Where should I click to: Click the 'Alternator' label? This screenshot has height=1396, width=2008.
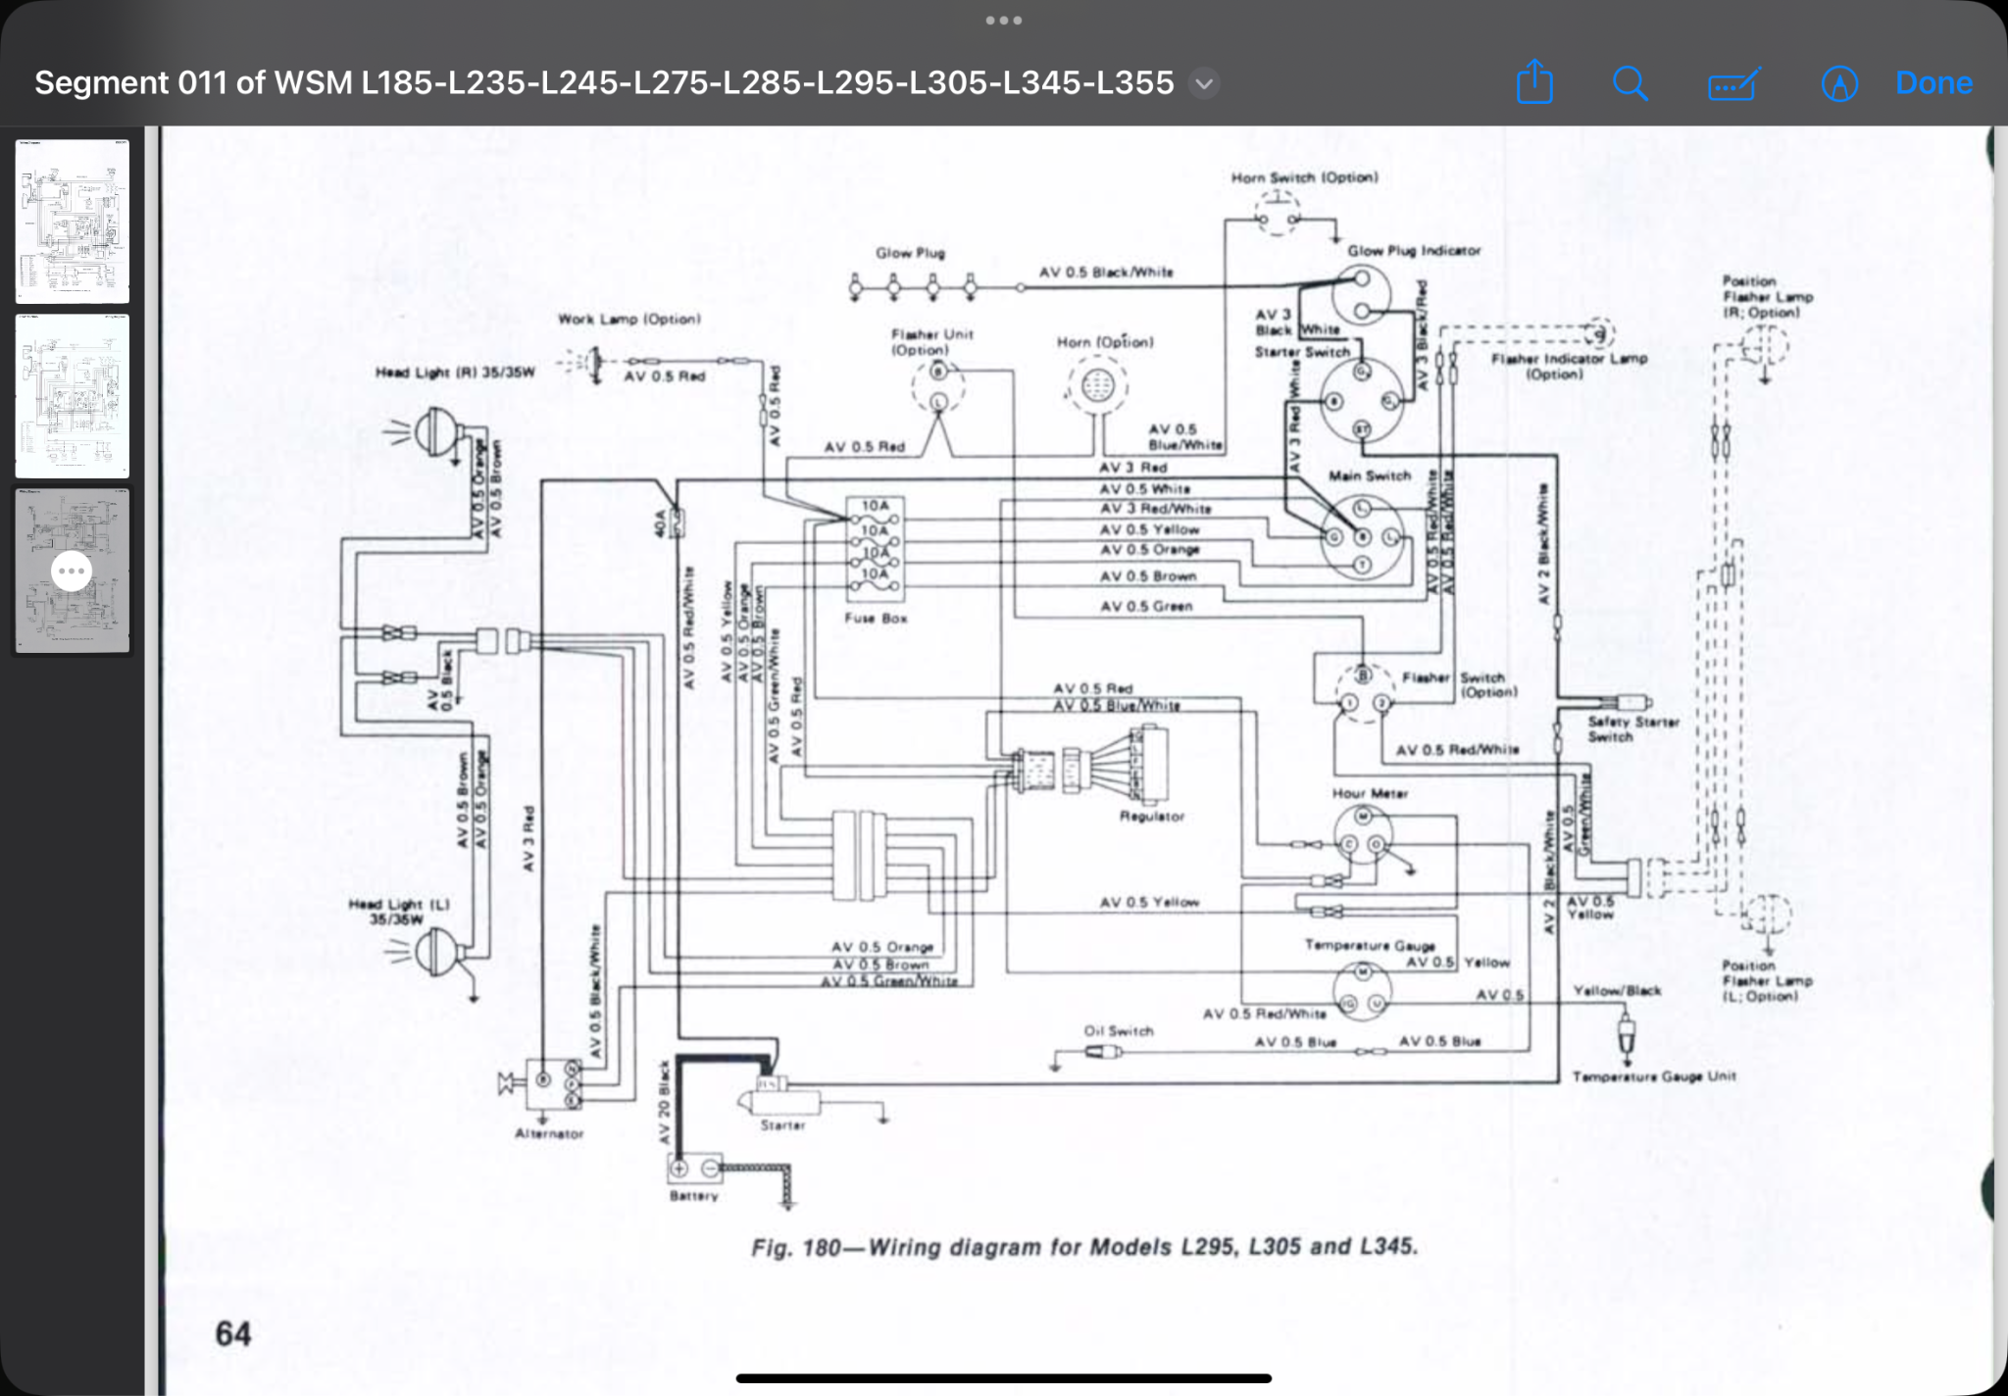pos(549,1133)
